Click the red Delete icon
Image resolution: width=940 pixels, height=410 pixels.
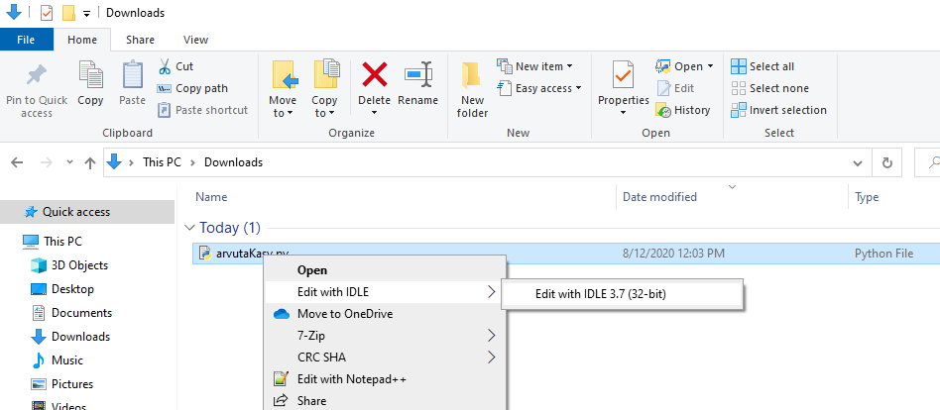374,77
